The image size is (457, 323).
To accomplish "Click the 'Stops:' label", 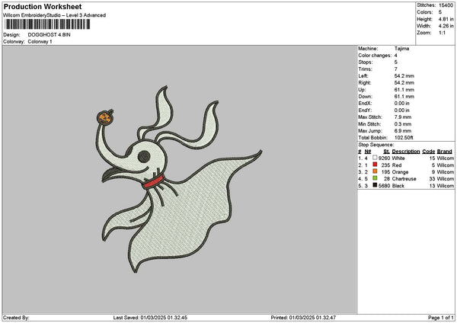I will click(366, 62).
